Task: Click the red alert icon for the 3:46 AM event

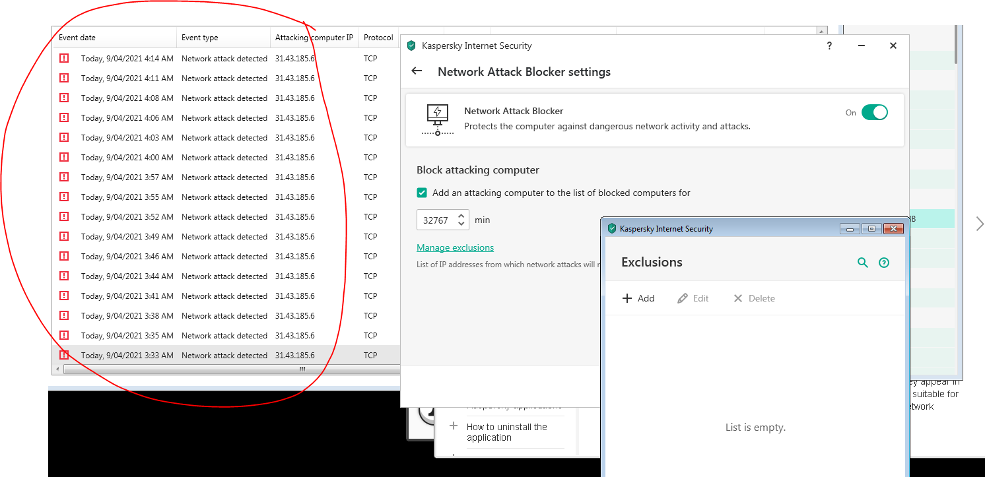Action: (x=64, y=256)
